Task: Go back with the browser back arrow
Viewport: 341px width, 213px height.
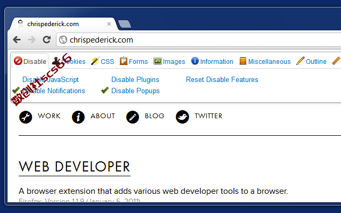Action: (17, 40)
